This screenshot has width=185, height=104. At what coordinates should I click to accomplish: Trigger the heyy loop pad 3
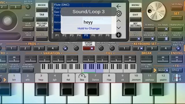point(41,78)
